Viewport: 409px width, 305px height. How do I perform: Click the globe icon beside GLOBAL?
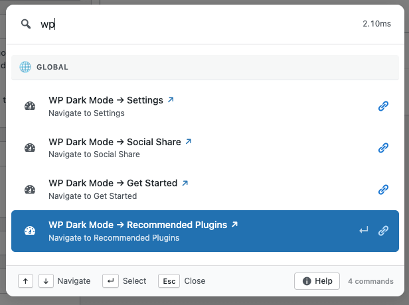point(25,67)
